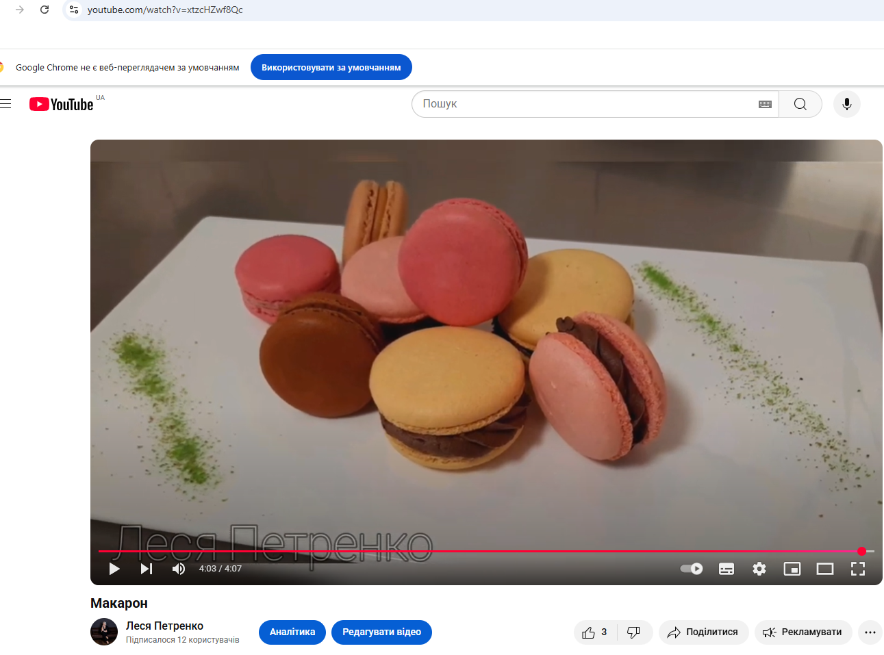884x655 pixels.
Task: Open site information icon in address bar
Action: pos(74,10)
